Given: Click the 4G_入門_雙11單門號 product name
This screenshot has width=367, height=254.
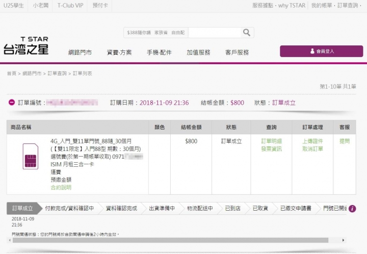Looking at the screenshot, I should (91, 141).
